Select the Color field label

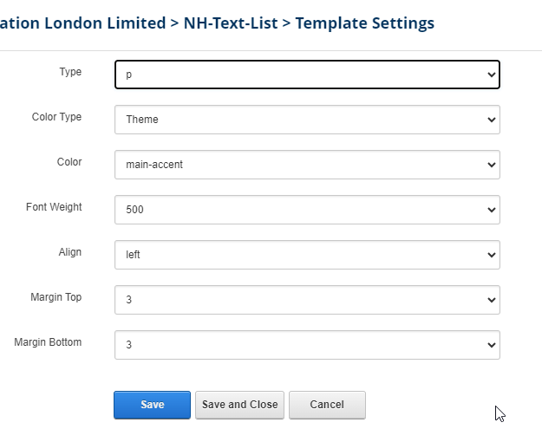(x=69, y=162)
